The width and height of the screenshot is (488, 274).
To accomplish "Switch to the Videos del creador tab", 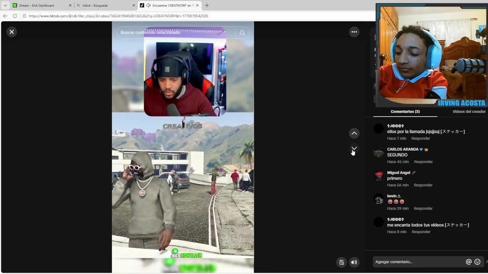I will point(469,112).
